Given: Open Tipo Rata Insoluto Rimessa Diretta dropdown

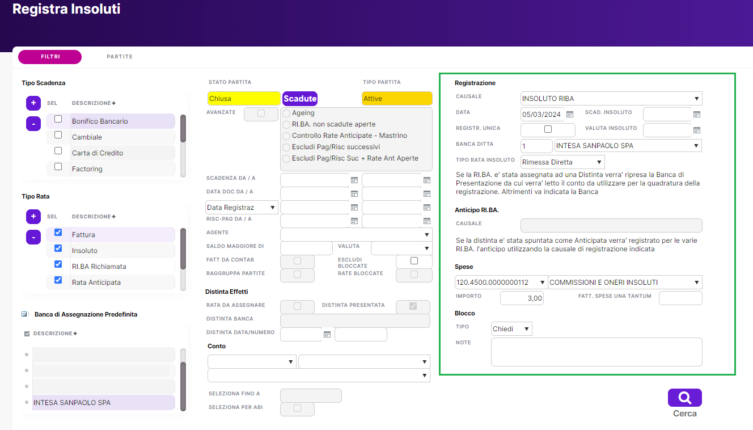Looking at the screenshot, I should coord(562,162).
